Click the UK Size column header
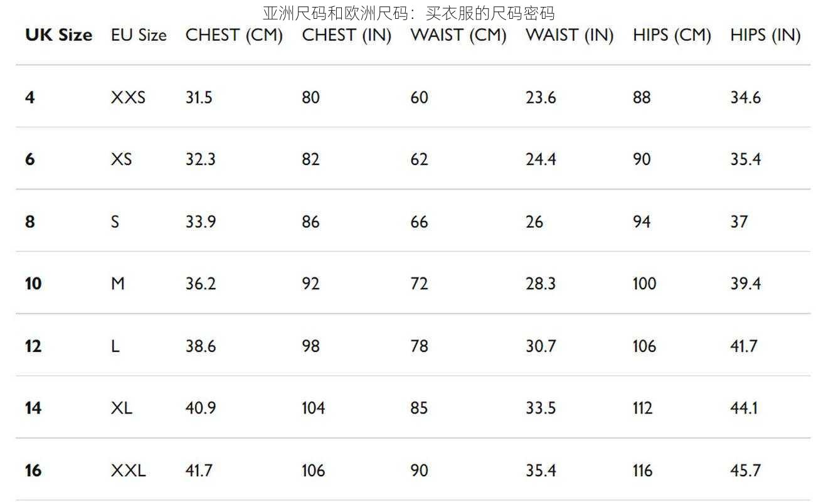The height and width of the screenshot is (502, 816). (58, 35)
